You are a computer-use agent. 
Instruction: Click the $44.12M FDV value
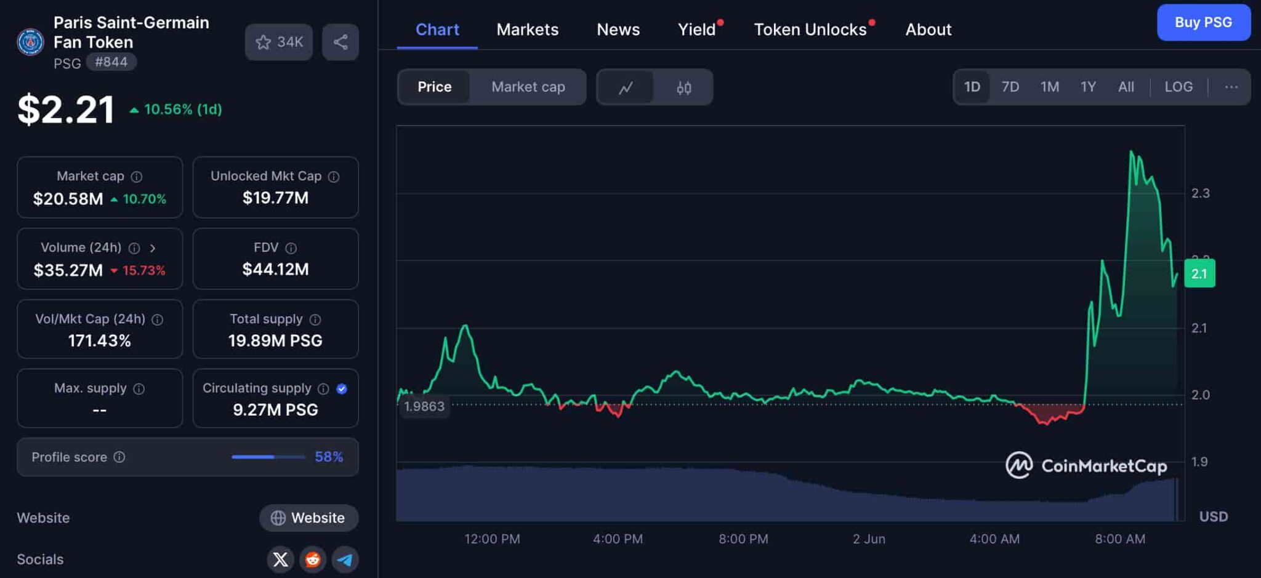(275, 269)
